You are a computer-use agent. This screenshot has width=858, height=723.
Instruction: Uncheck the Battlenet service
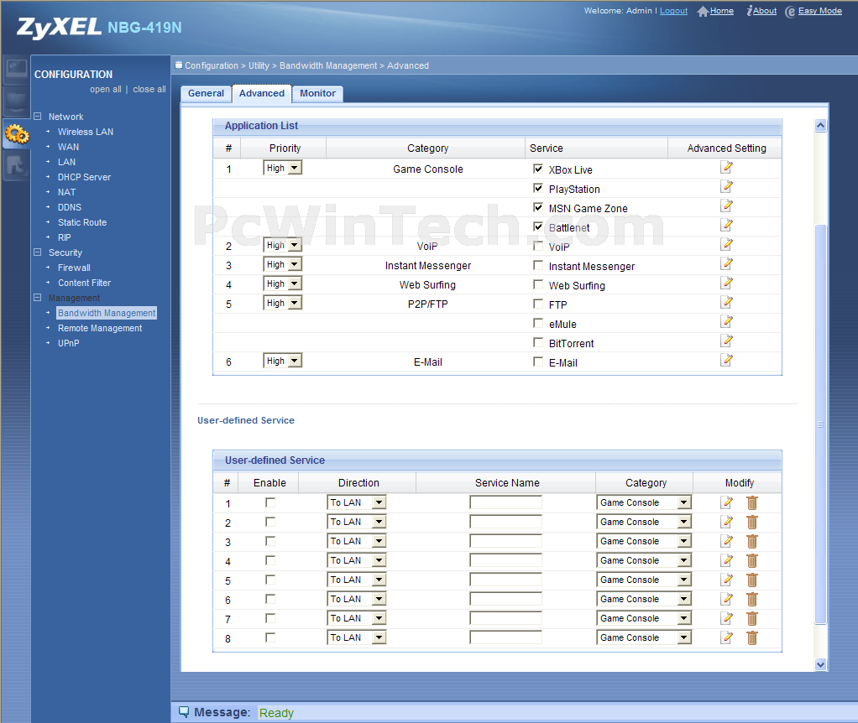click(x=538, y=226)
